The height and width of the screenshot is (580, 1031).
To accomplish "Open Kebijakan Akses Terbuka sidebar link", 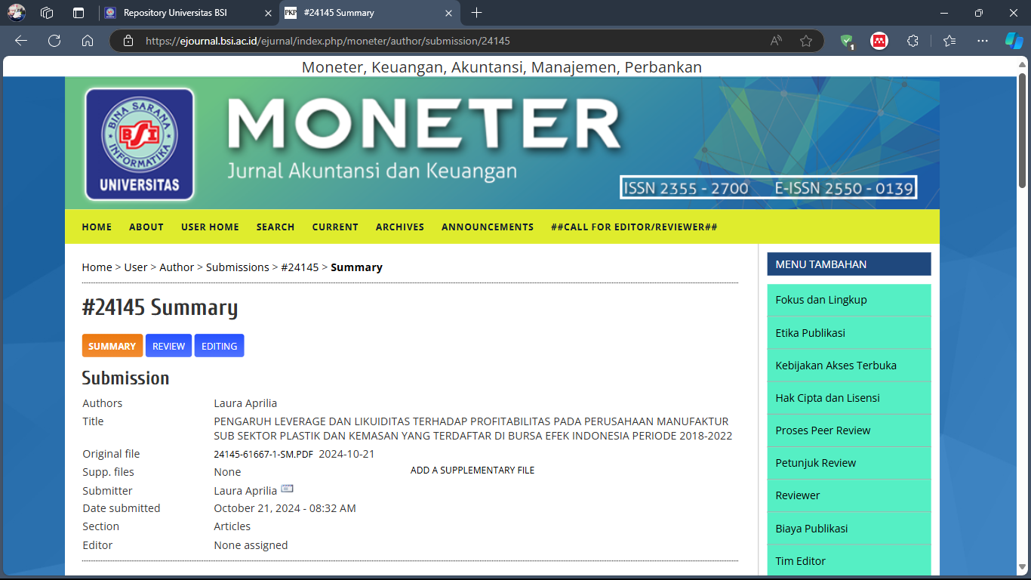I will click(849, 365).
